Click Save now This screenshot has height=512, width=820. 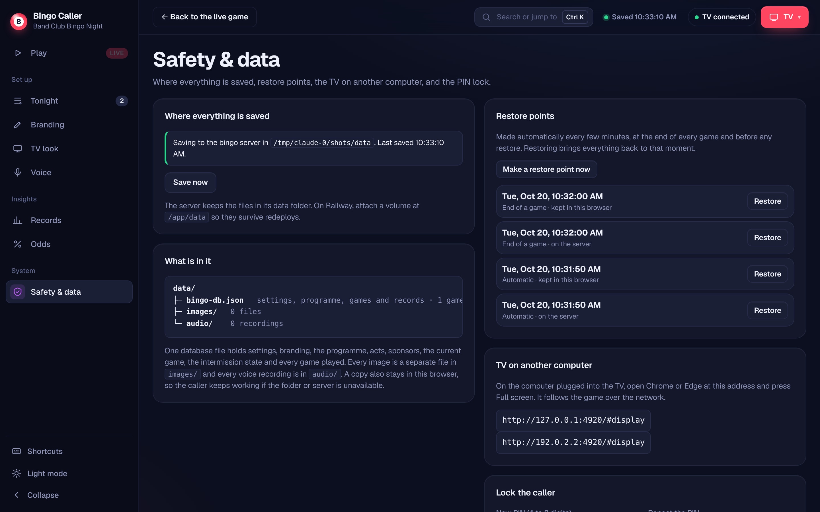pyautogui.click(x=190, y=183)
